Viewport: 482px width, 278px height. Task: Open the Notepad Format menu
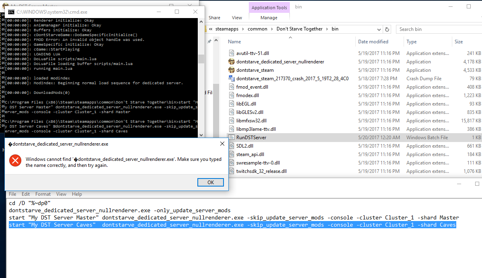click(43, 194)
